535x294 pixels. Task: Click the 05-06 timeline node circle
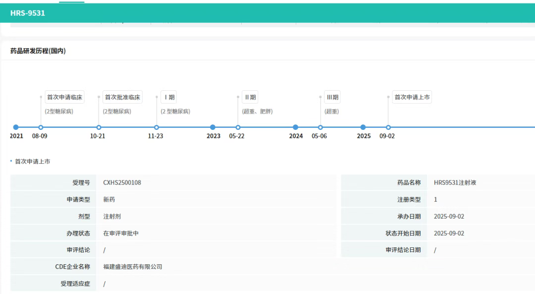point(320,127)
